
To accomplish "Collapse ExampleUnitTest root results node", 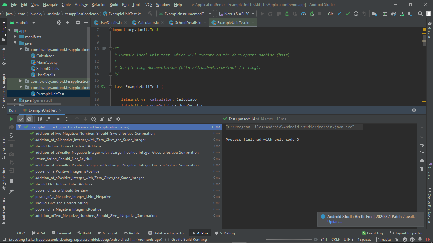I will pyautogui.click(x=20, y=127).
